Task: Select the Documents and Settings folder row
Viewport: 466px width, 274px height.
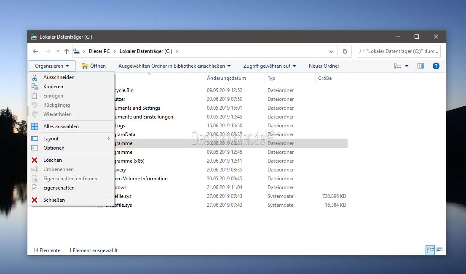Action: (231, 108)
